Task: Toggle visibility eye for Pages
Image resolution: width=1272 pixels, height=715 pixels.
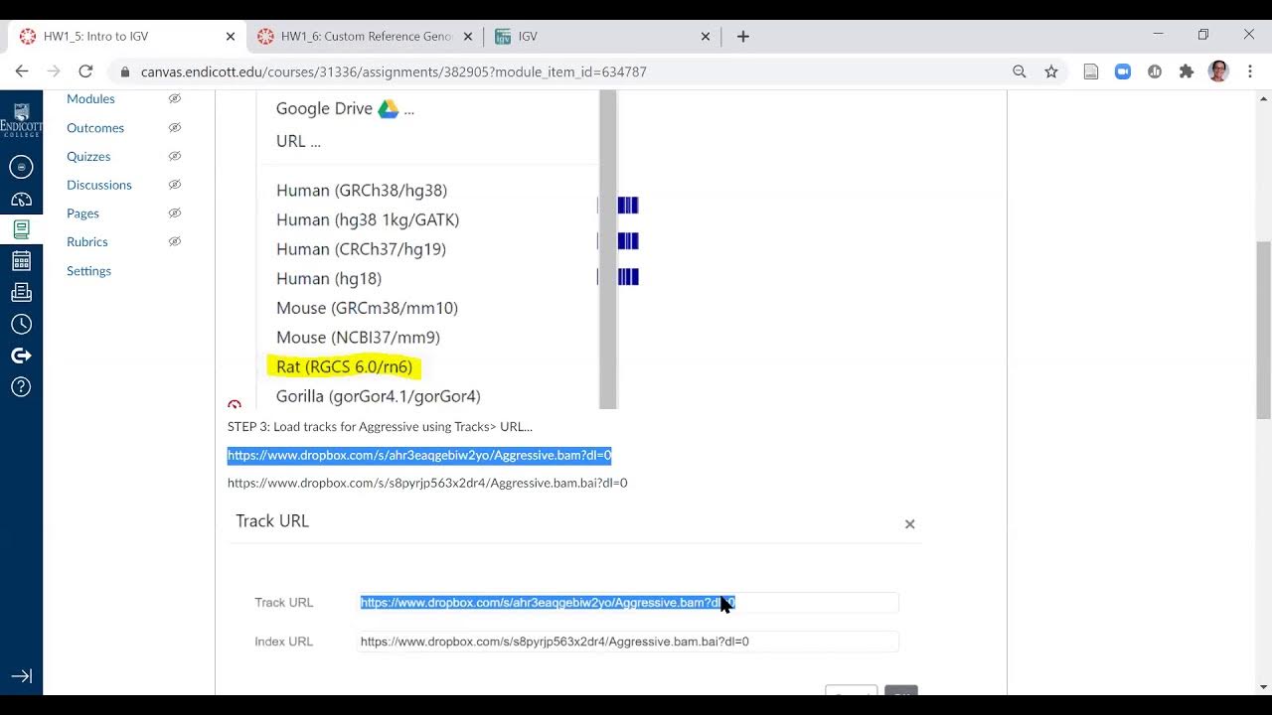Action: (x=175, y=213)
